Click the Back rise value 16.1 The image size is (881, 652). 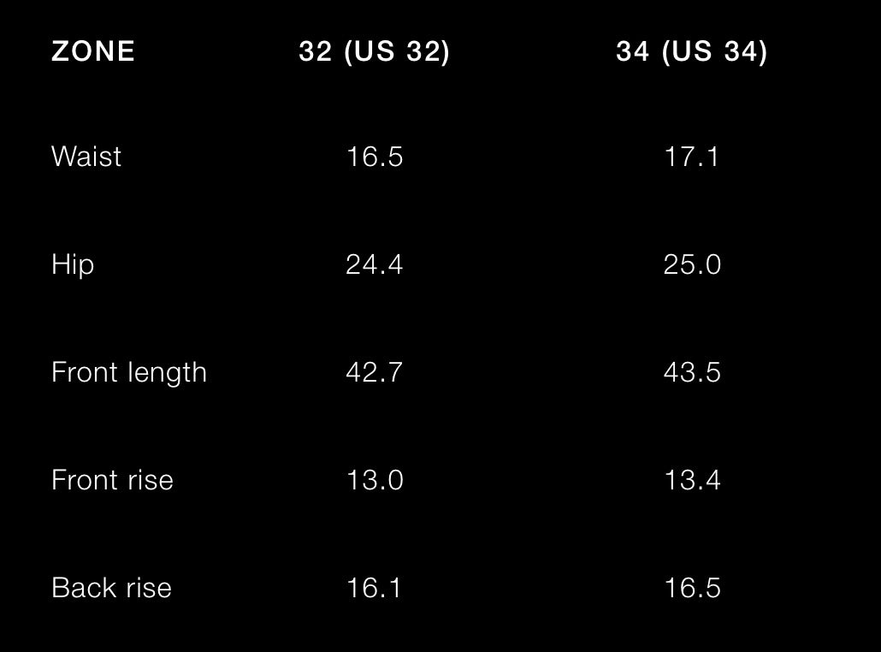click(x=374, y=588)
